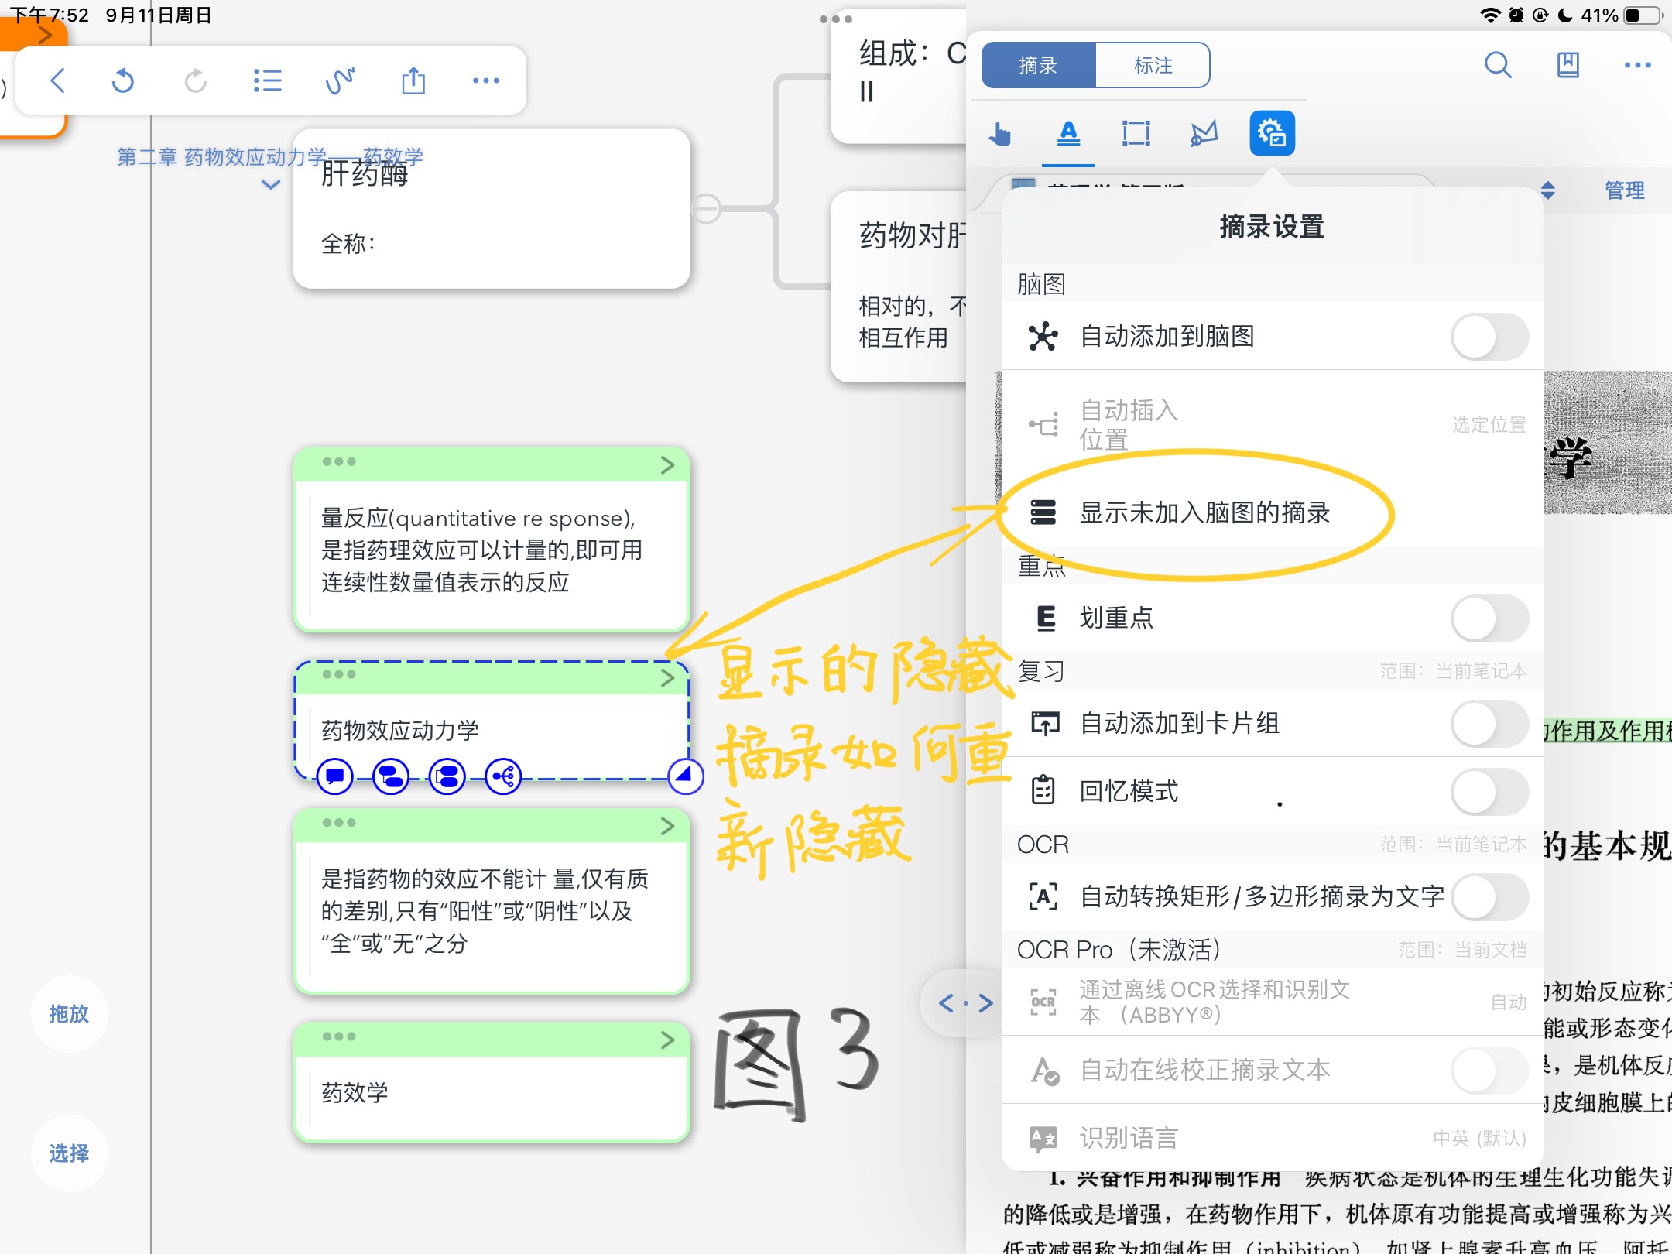Open the 药效学 card chevron

(667, 1040)
